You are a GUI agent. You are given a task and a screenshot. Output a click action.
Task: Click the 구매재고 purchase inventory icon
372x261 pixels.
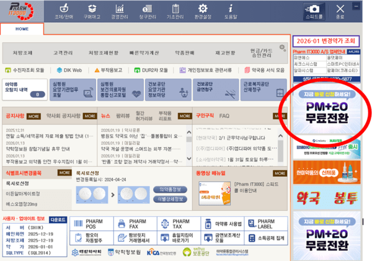(x=92, y=12)
